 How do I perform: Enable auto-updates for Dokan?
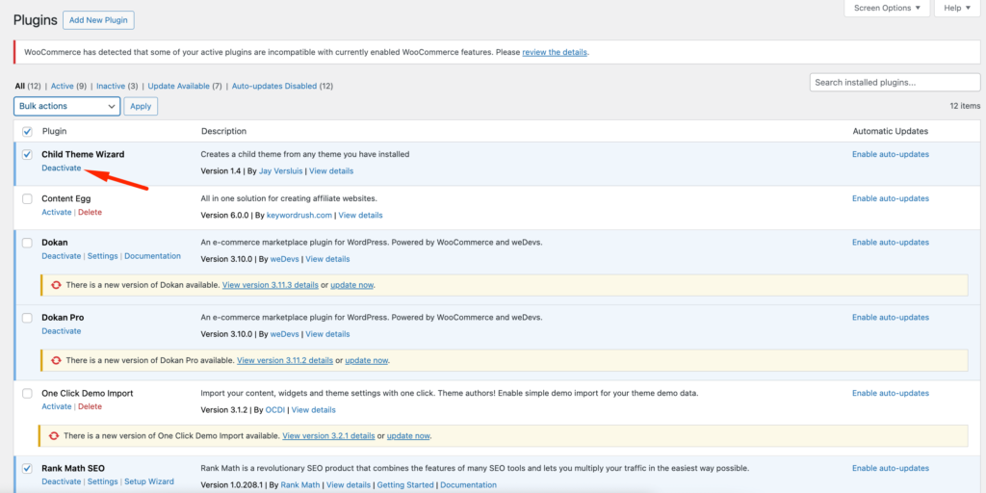click(891, 242)
